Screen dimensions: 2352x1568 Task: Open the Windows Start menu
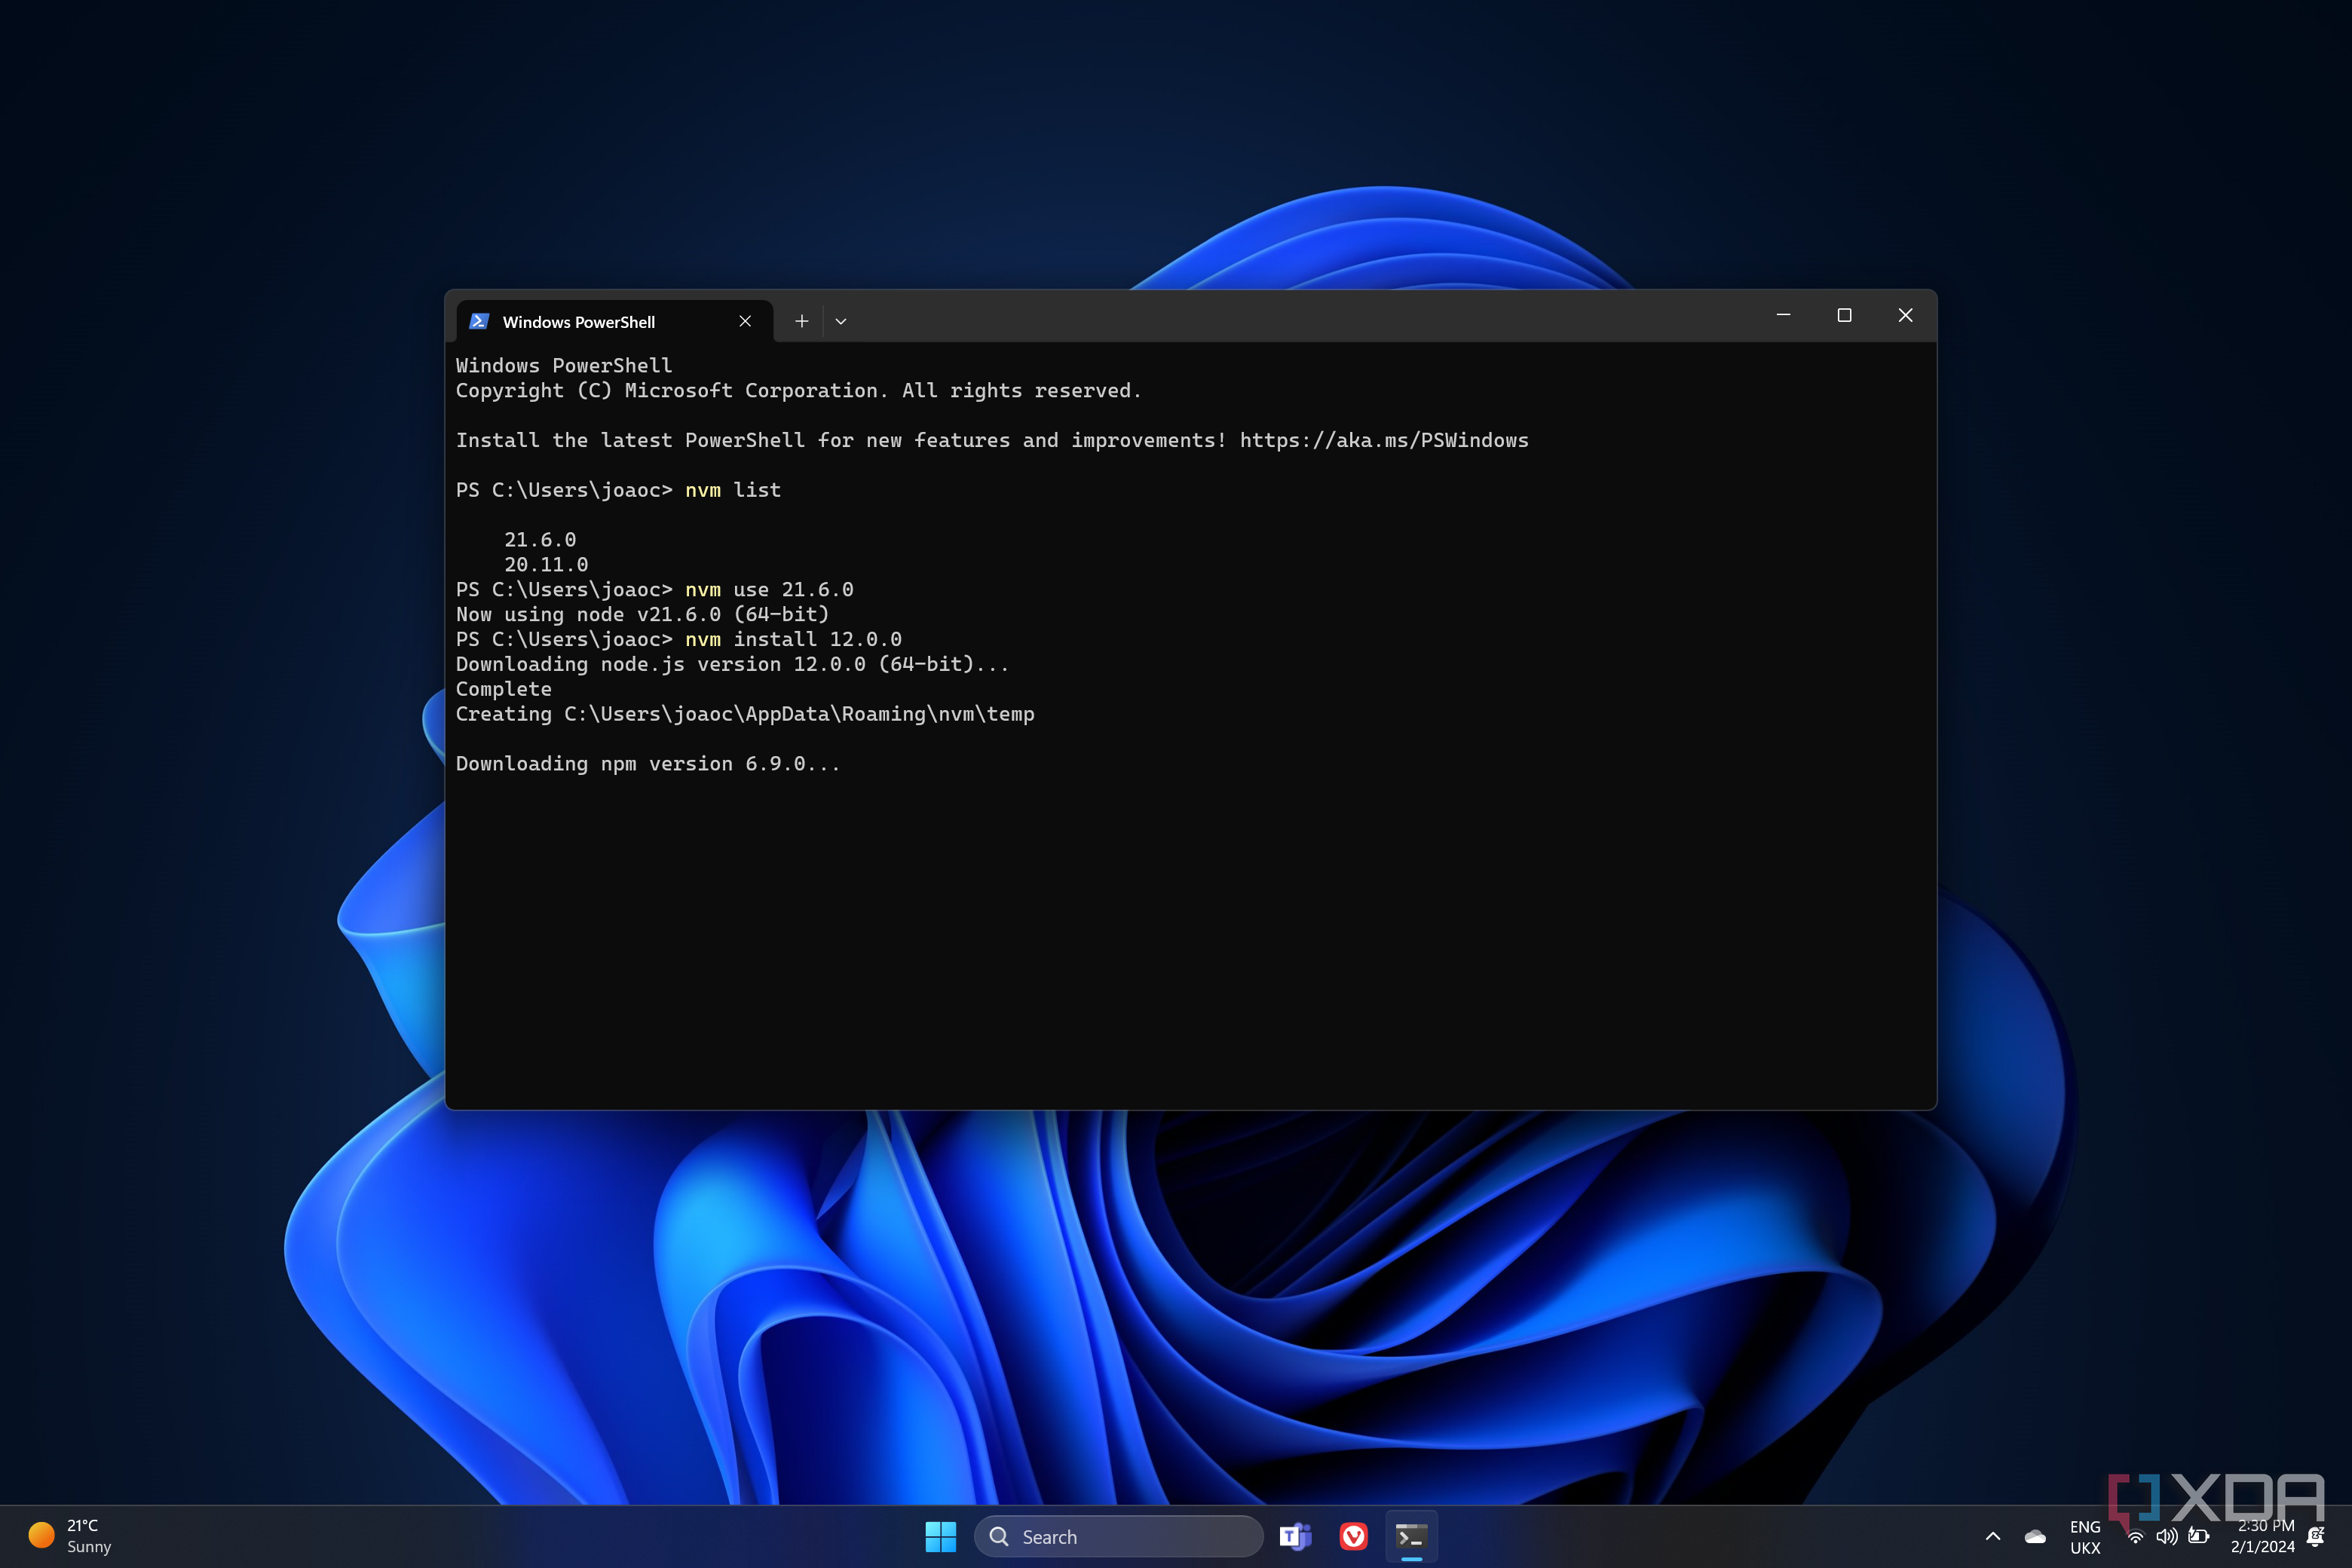click(940, 1537)
